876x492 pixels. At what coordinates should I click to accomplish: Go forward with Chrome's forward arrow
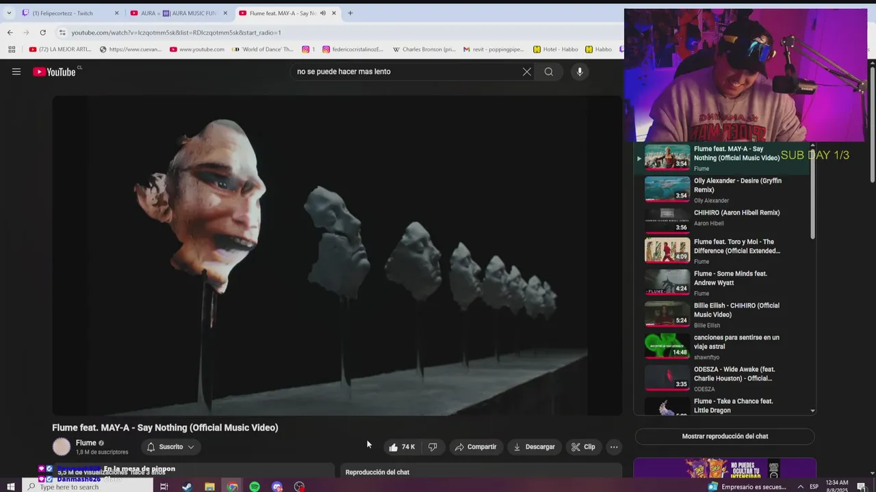pyautogui.click(x=26, y=32)
